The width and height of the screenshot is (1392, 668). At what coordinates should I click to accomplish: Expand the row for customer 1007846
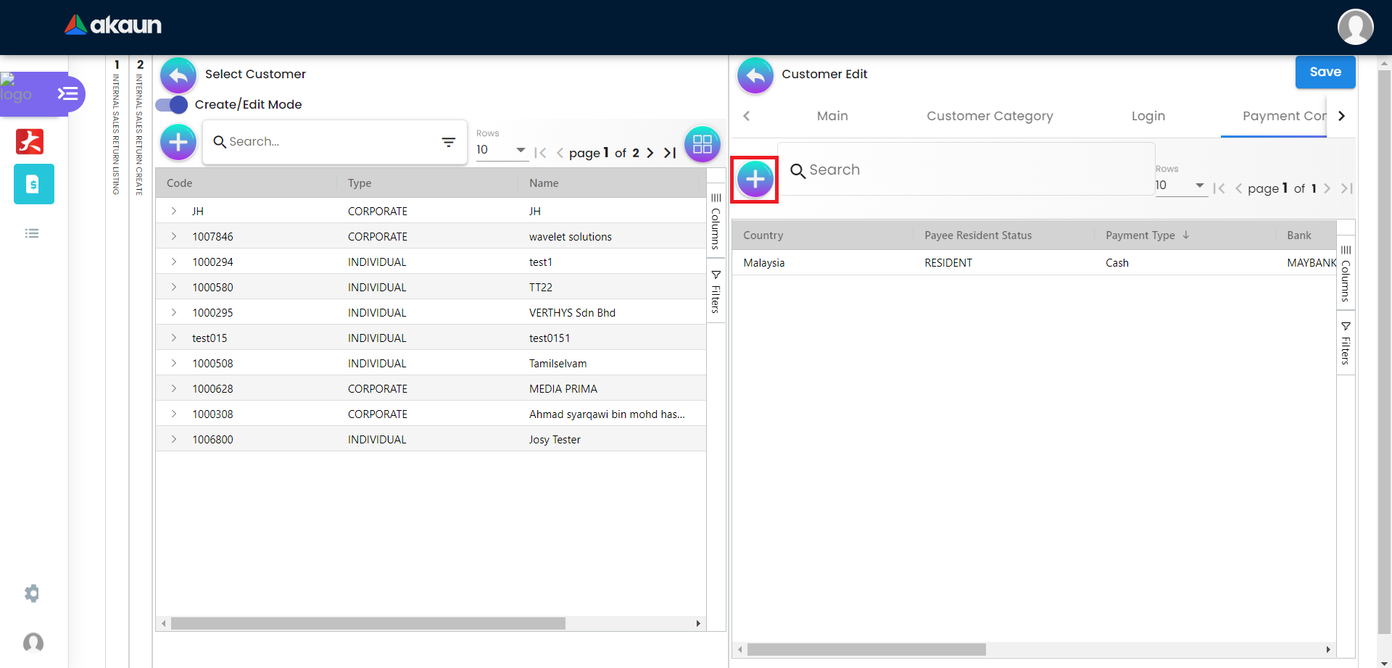click(174, 236)
